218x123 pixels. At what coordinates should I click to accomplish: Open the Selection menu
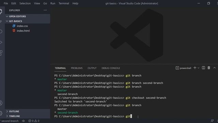[x=25, y=3]
